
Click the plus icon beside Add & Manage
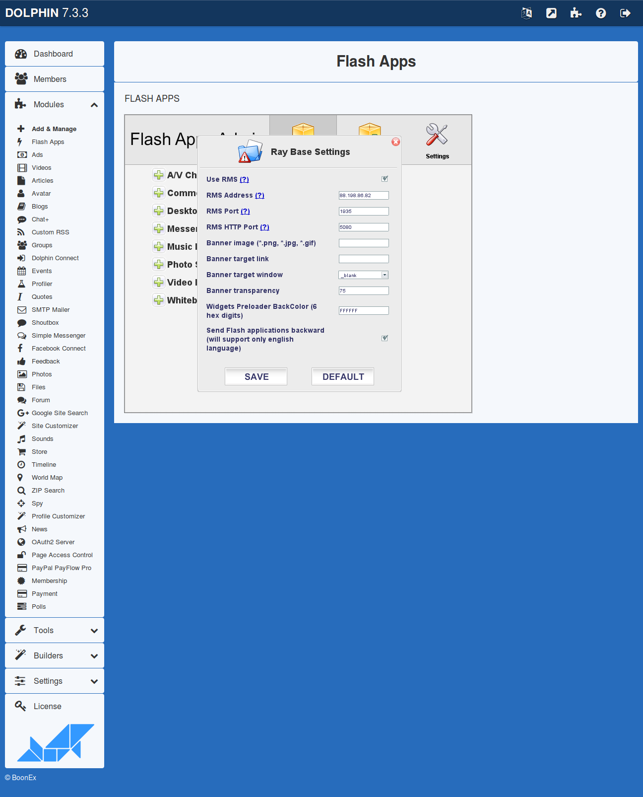tap(21, 129)
